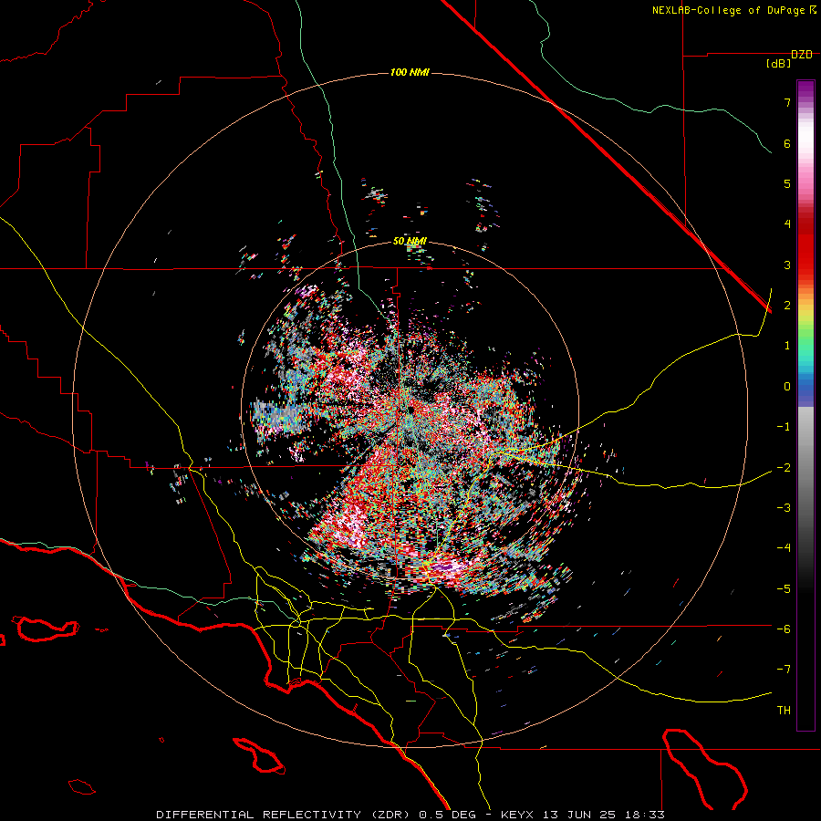Click the 0 value on color scale
Image resolution: width=821 pixels, height=821 pixels.
[787, 387]
